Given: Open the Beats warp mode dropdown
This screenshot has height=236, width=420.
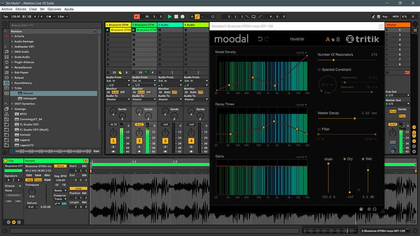Looking at the screenshot, I should pyautogui.click(x=60, y=191).
